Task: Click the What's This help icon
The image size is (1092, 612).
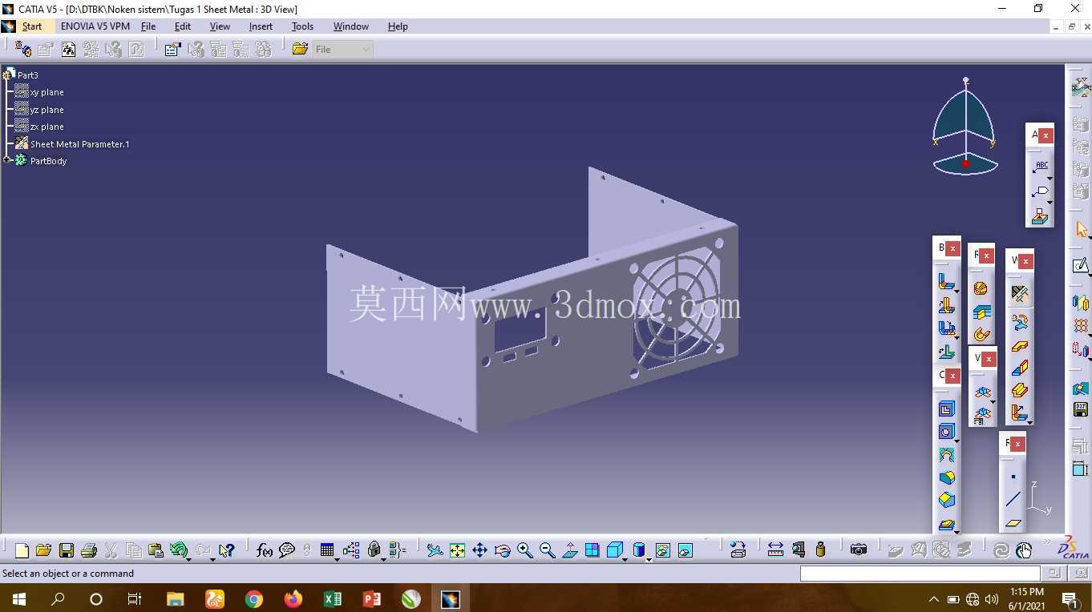Action: click(x=227, y=550)
